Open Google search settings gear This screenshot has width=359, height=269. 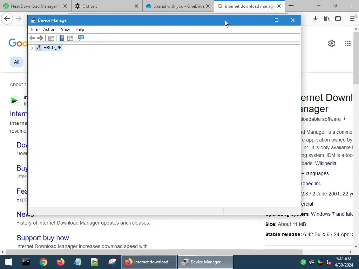(x=332, y=43)
